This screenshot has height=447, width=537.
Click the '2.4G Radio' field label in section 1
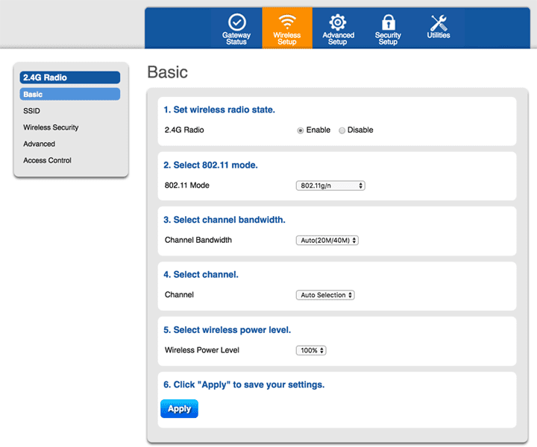tap(184, 130)
